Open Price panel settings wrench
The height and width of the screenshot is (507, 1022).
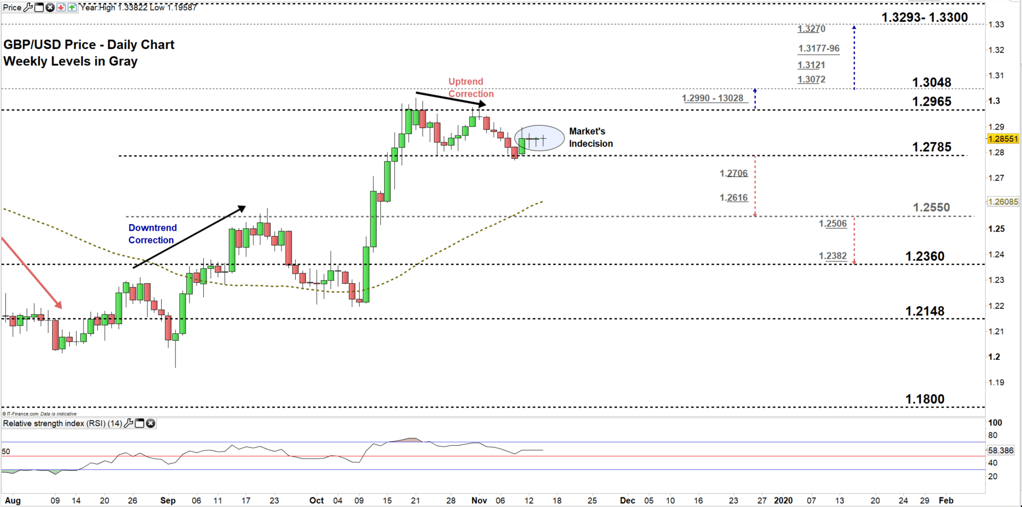click(28, 7)
